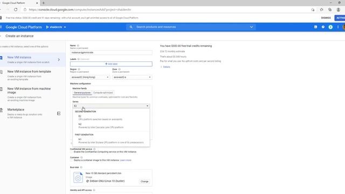The image size is (345, 194).
Task: Click the add-to-favorites star icon
Action: [313, 10]
